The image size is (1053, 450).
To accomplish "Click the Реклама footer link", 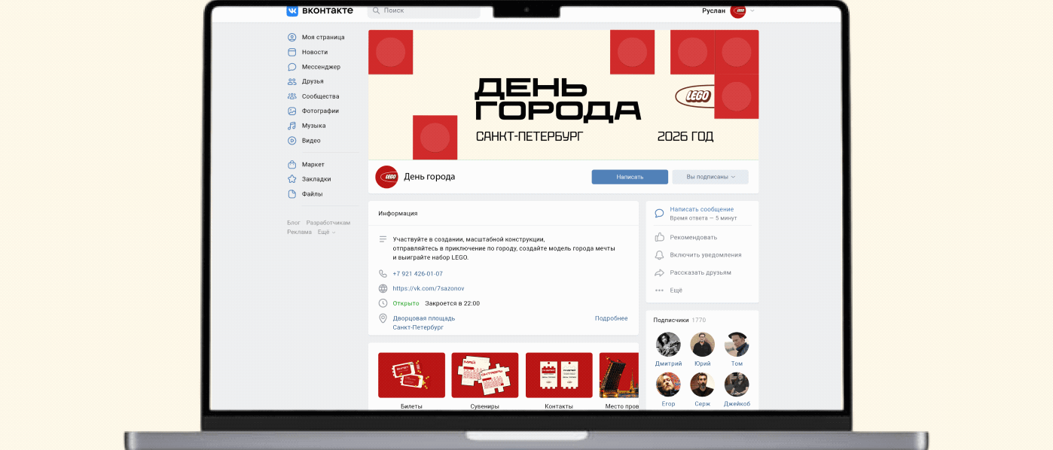I will click(x=299, y=233).
